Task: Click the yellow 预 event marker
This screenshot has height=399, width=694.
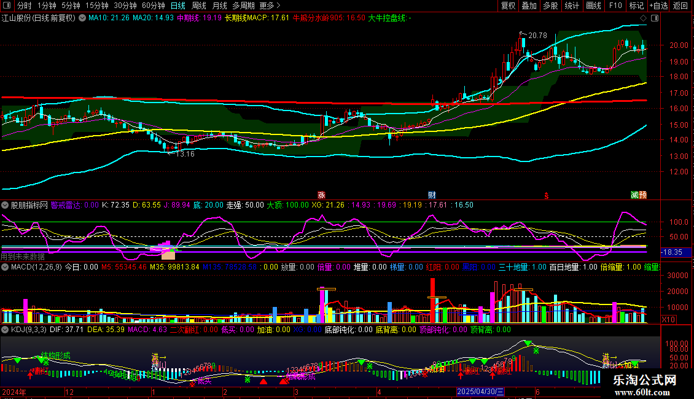Action: (642, 195)
